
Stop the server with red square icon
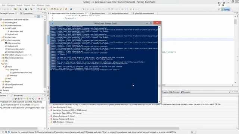39,99
